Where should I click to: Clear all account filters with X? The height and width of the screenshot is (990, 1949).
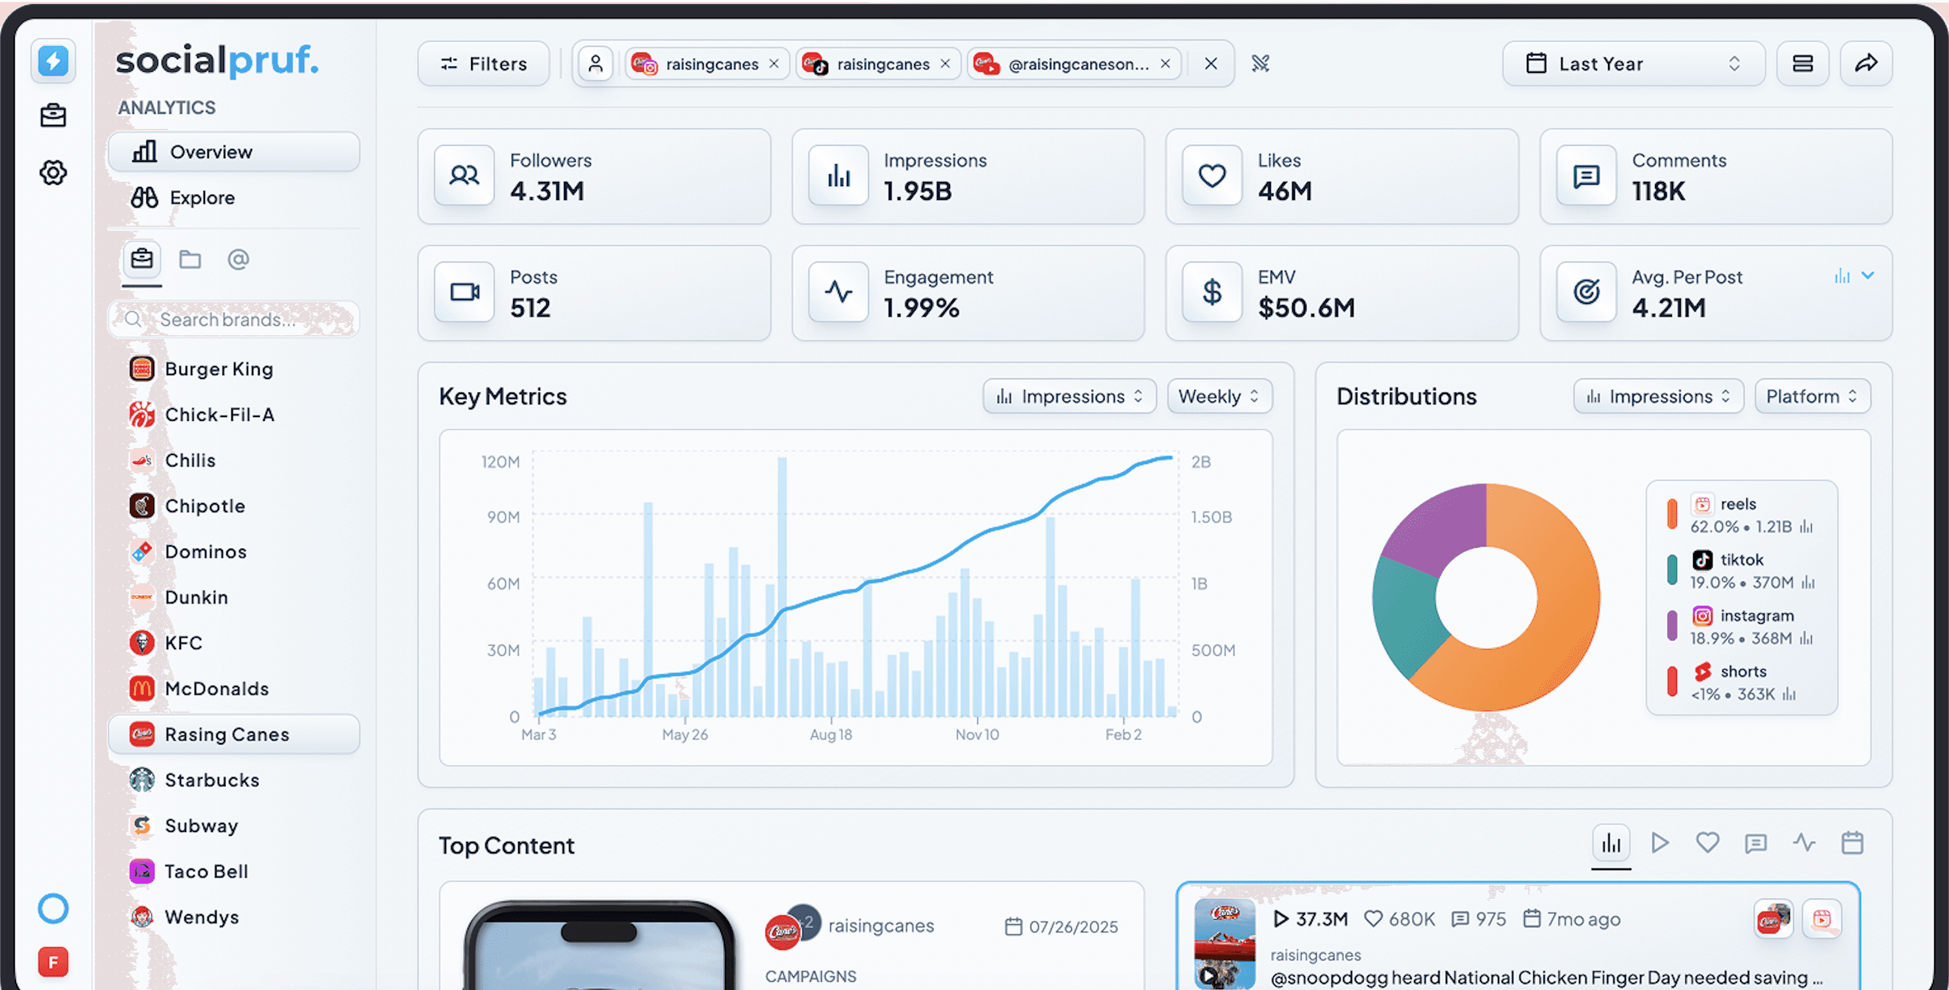tap(1210, 64)
